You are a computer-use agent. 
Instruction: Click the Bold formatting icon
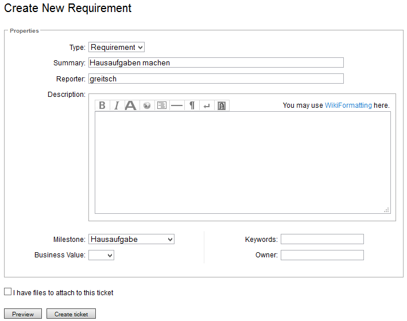pyautogui.click(x=102, y=105)
